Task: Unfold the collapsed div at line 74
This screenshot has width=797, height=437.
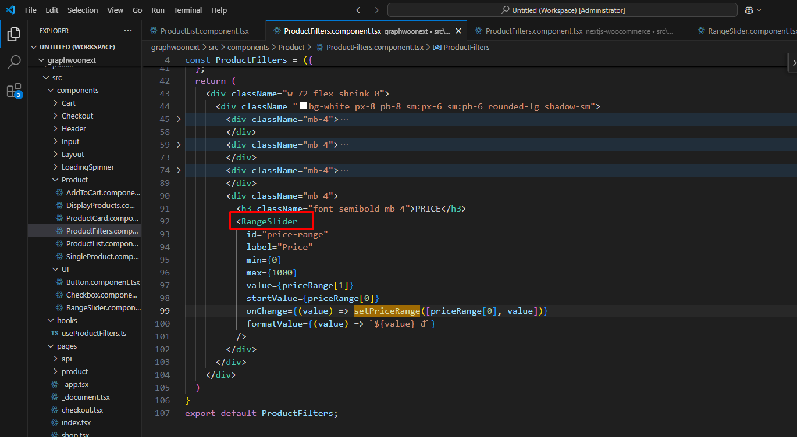Action: click(x=179, y=170)
